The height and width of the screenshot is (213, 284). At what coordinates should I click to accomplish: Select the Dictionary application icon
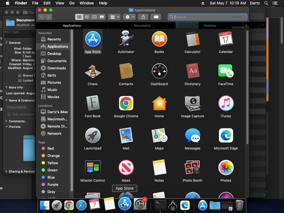(192, 71)
